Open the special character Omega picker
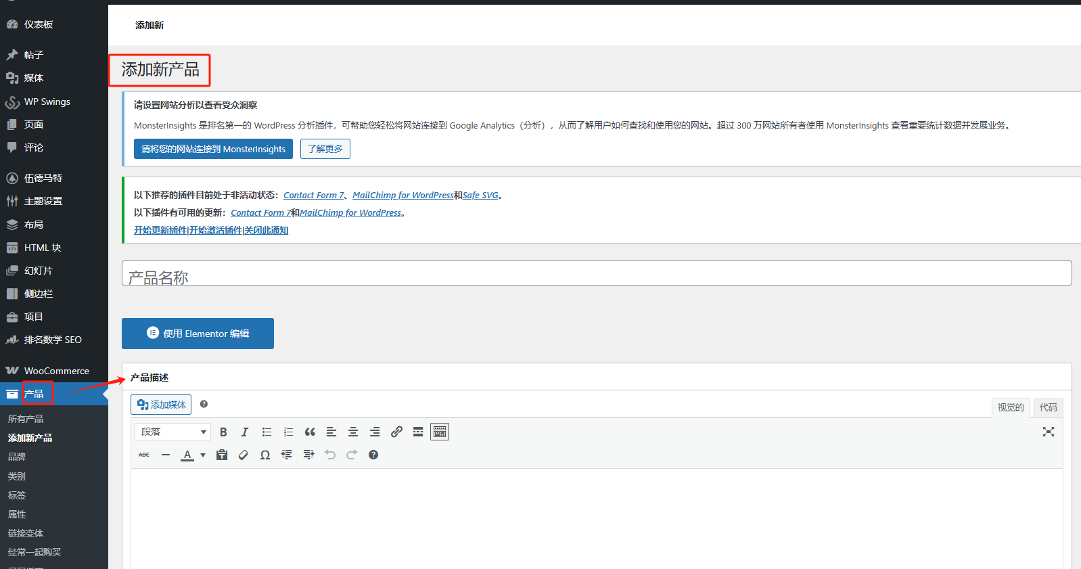Image resolution: width=1081 pixels, height=569 pixels. tap(265, 455)
